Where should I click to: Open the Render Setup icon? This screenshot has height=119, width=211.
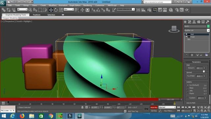click(177, 10)
